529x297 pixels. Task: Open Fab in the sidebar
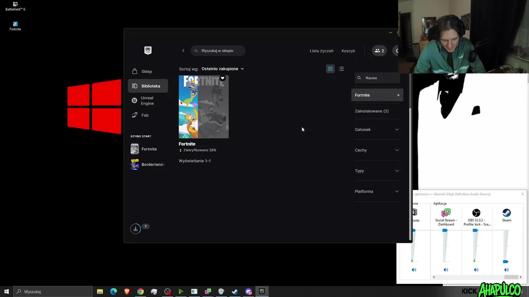point(148,115)
